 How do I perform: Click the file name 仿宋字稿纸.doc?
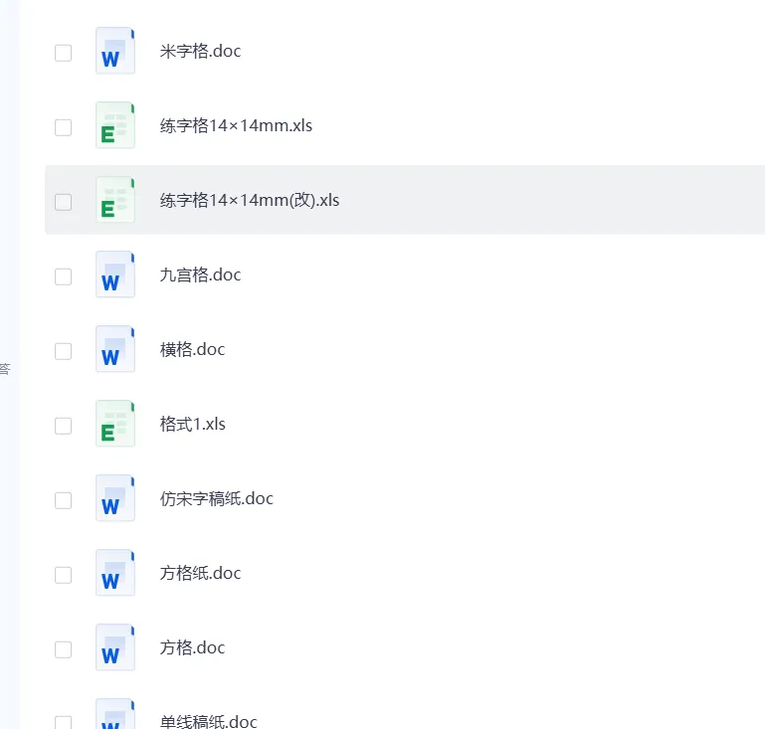pyautogui.click(x=217, y=499)
